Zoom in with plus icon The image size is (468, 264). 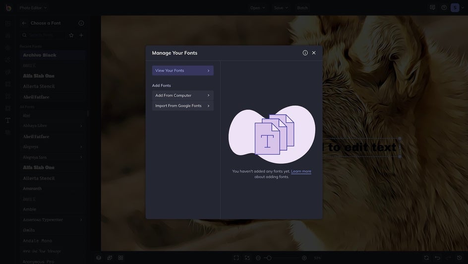[x=304, y=258]
